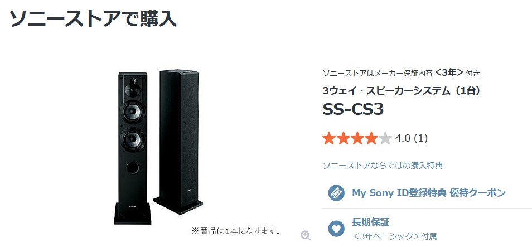The height and width of the screenshot is (247, 532).
Task: Click the 3ウェイ・スピーカーシステム(1台) title
Action: 401,90
